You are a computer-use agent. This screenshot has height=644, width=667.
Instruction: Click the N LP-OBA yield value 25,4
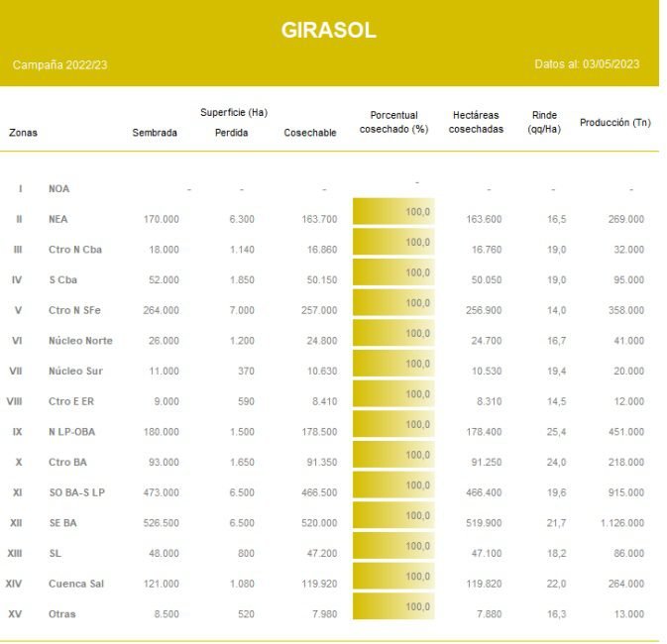click(x=555, y=432)
